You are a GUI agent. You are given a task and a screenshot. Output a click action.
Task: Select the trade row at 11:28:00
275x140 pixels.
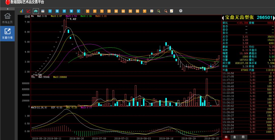[248, 112]
